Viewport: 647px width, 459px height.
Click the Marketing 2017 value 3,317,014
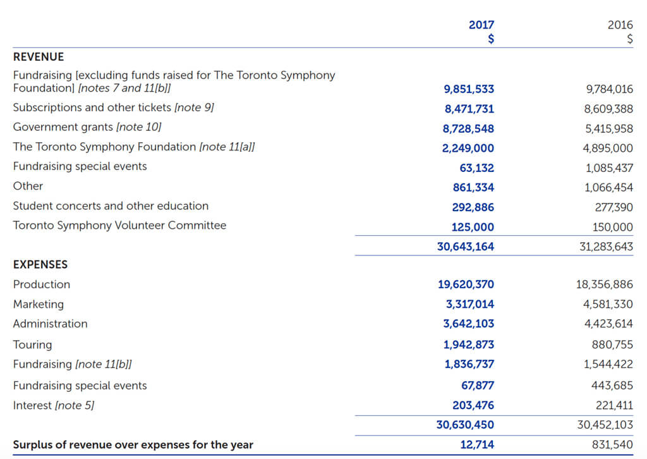point(469,304)
